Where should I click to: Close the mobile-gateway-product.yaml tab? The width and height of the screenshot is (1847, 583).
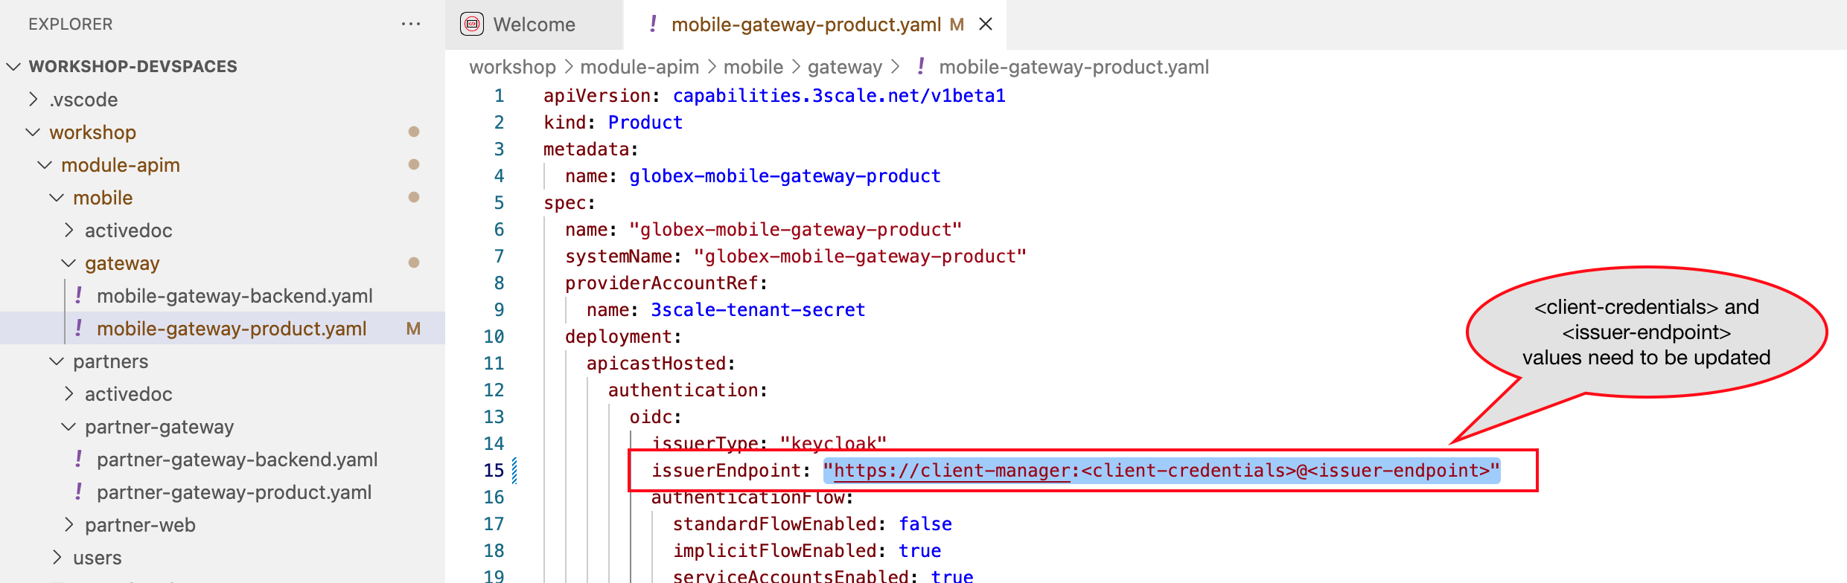click(986, 24)
